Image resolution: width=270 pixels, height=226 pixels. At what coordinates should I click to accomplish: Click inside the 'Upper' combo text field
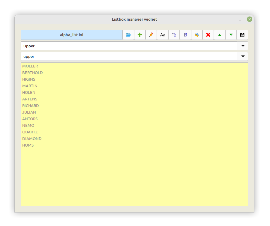pos(129,46)
